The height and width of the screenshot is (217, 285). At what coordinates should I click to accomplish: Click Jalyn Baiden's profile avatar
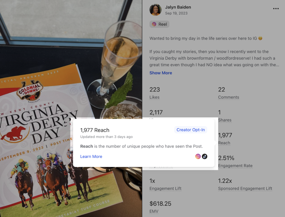point(155,10)
